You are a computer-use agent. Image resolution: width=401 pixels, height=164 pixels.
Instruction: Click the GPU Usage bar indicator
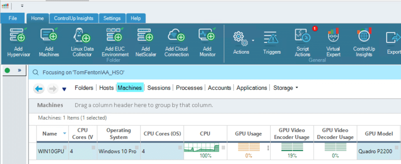(x=249, y=148)
